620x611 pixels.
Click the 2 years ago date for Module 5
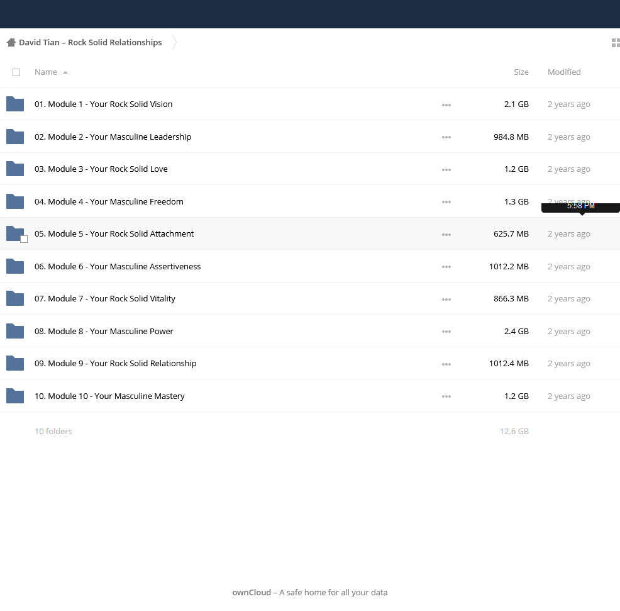pos(568,234)
